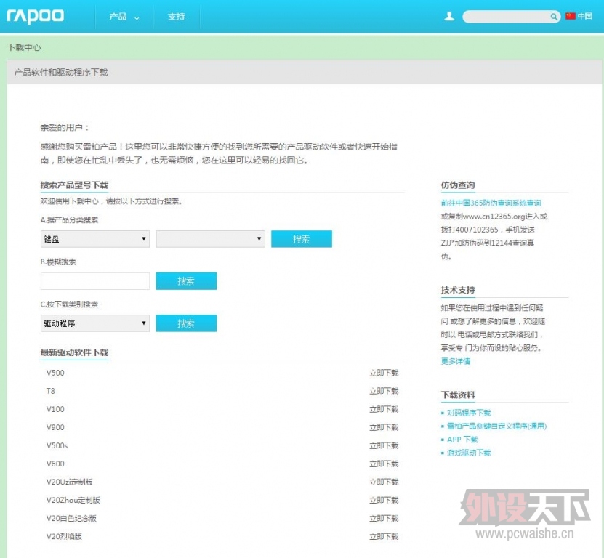The image size is (604, 558).
Task: Click 立即下载 for V100
Action: point(384,409)
